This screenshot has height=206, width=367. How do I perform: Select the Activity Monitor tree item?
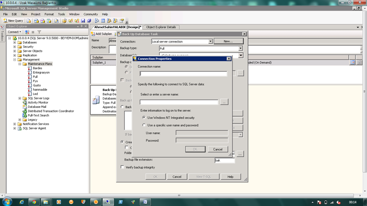(x=38, y=103)
